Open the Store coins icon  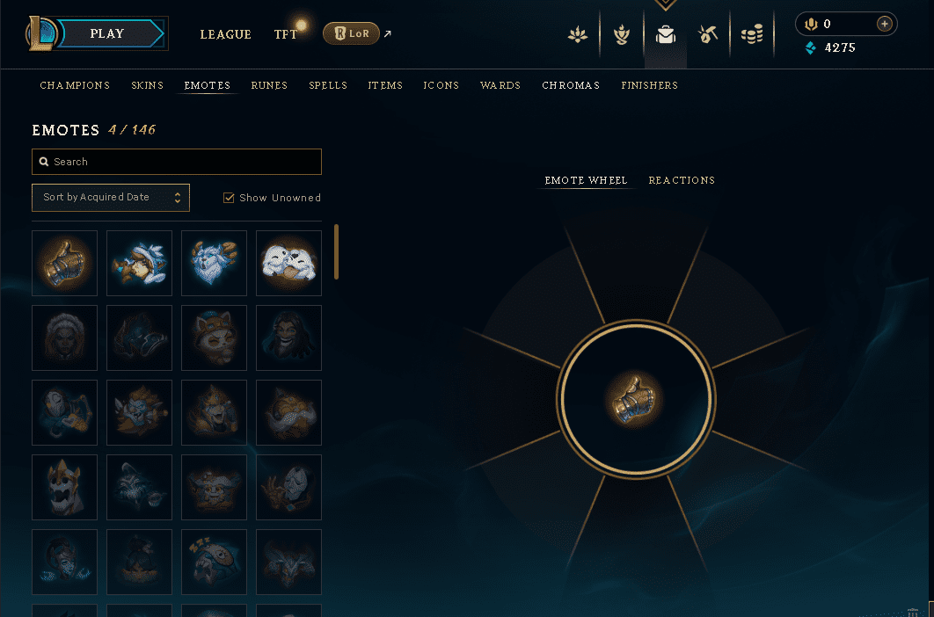(752, 35)
